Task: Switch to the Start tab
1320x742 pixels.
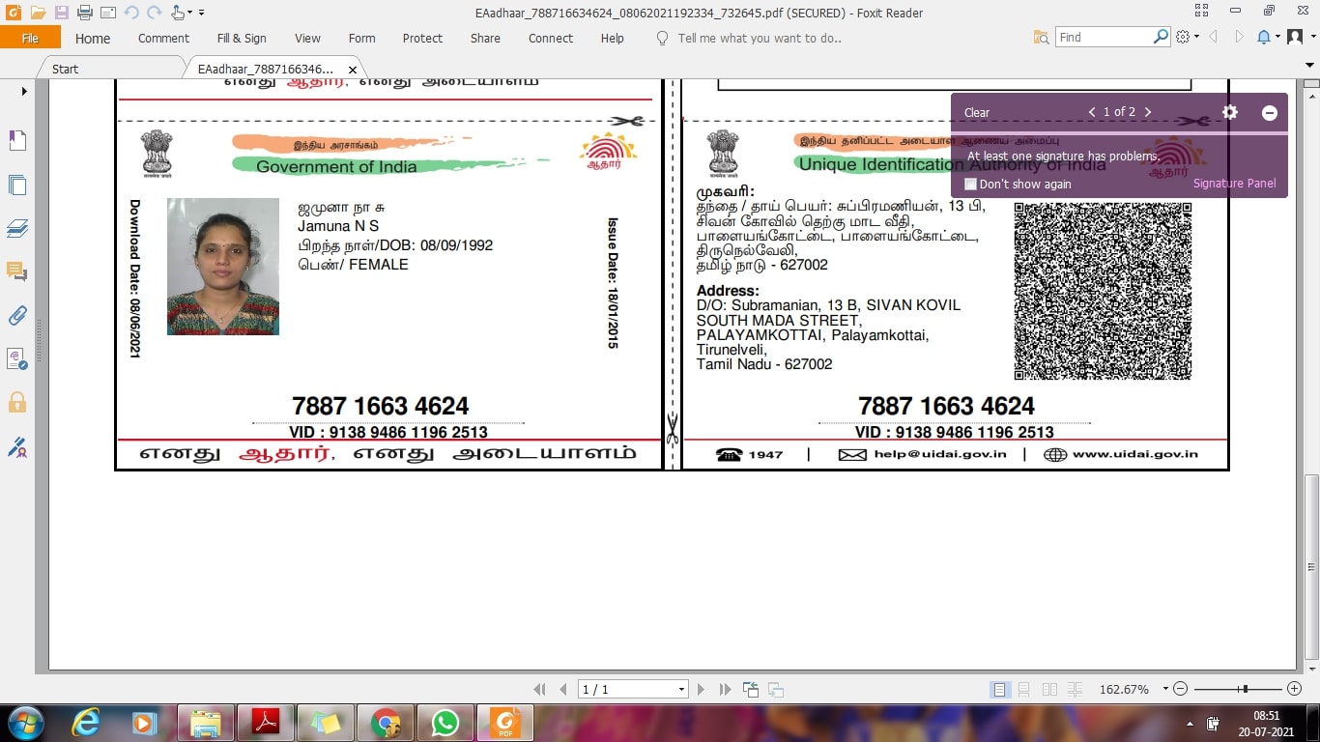Action: click(65, 69)
